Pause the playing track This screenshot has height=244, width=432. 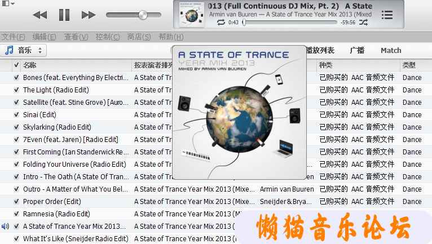64,15
